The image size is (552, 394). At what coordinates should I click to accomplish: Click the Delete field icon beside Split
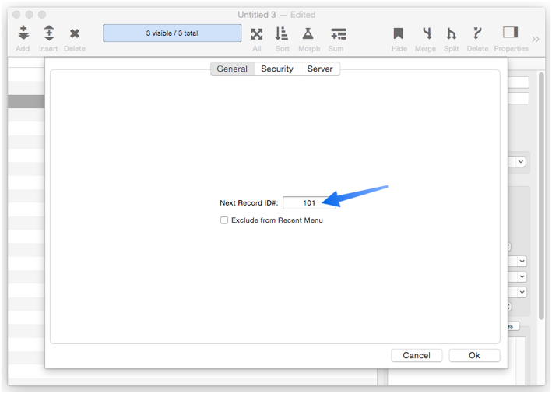pos(477,33)
